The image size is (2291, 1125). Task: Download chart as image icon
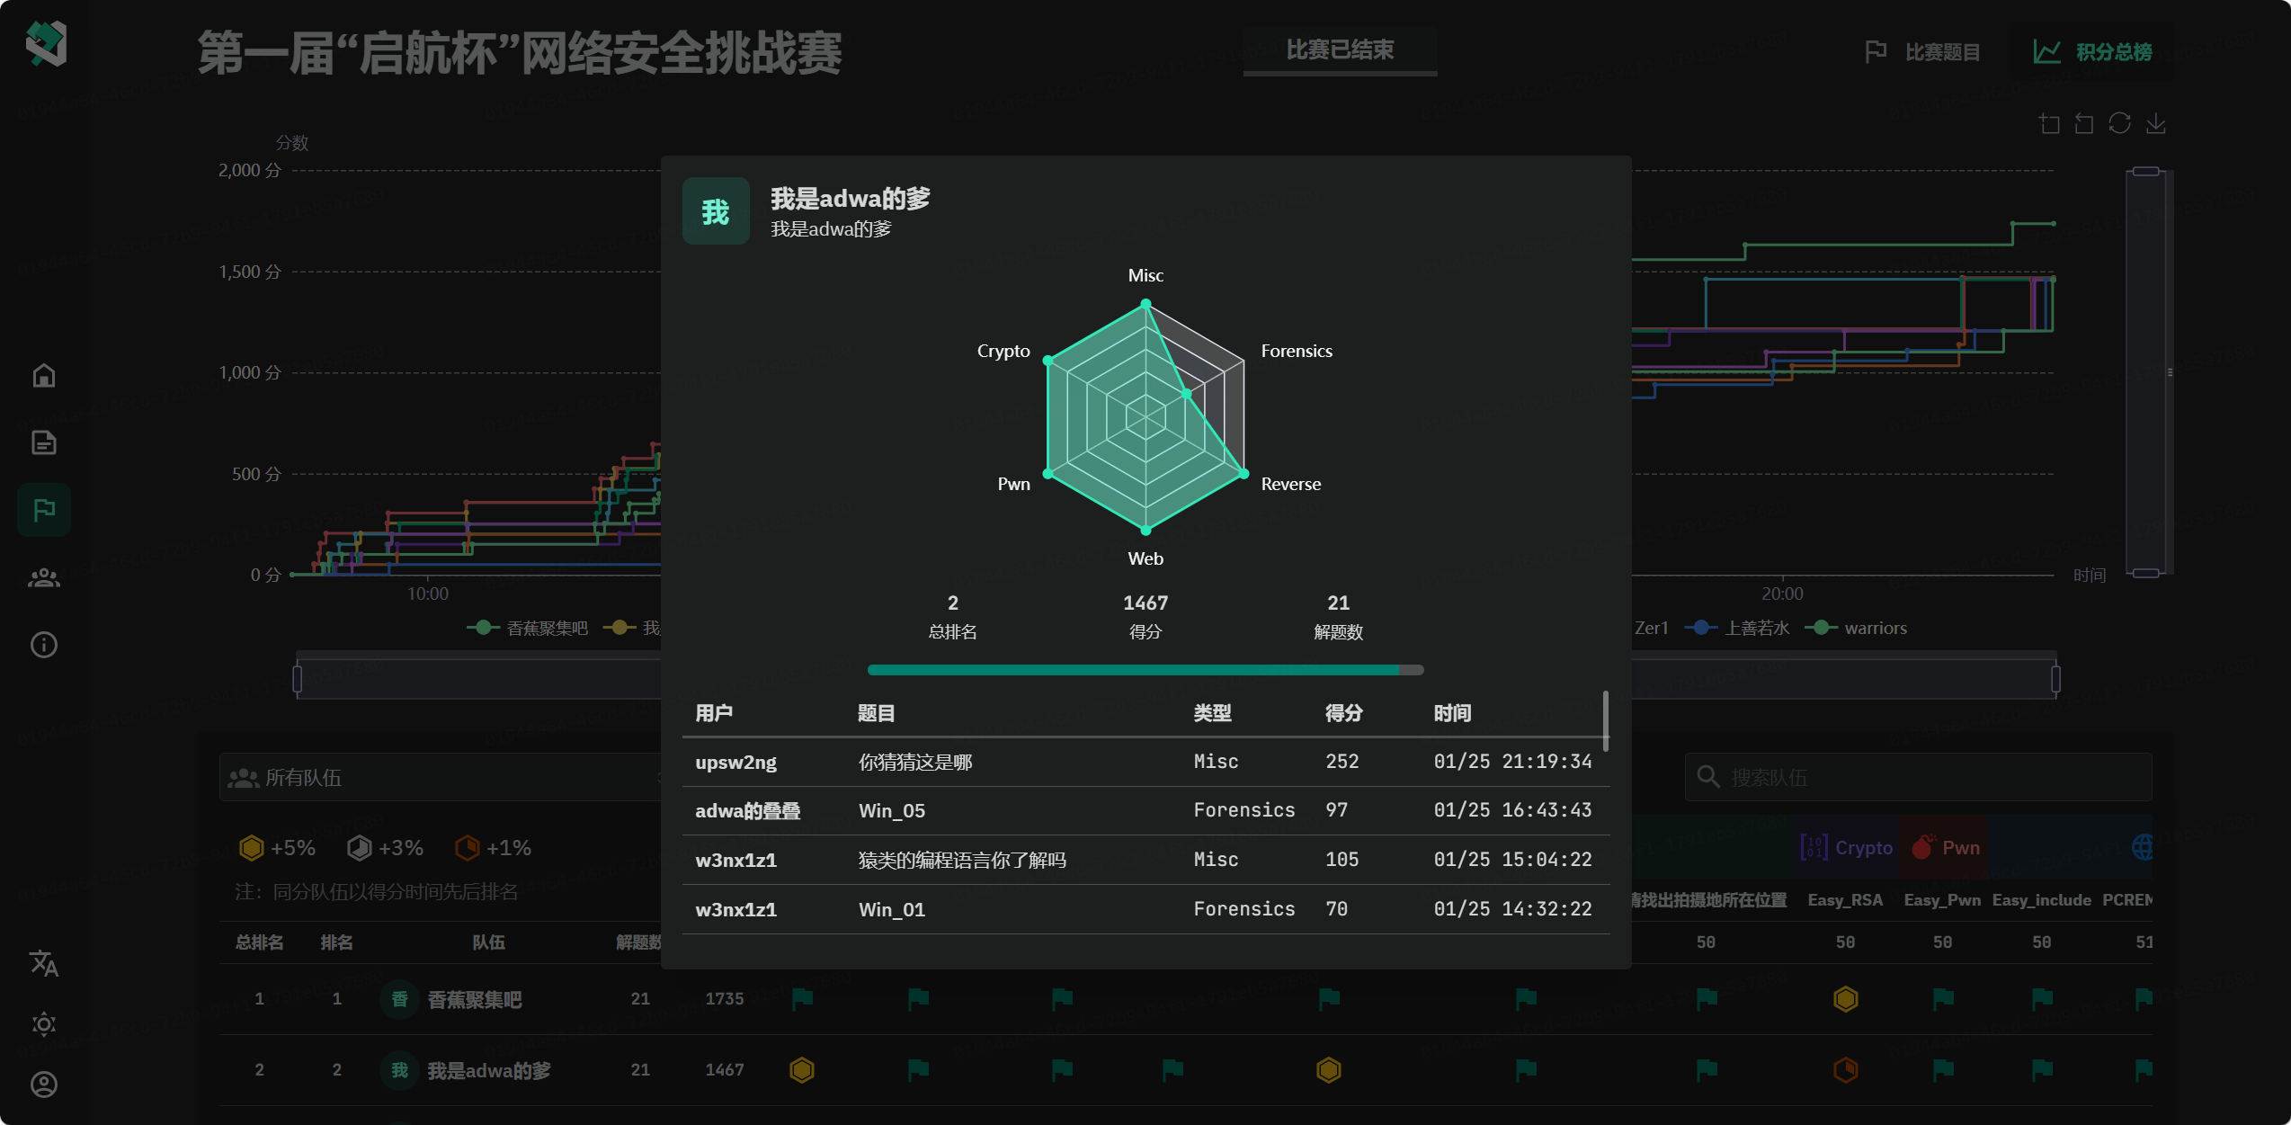[2155, 124]
